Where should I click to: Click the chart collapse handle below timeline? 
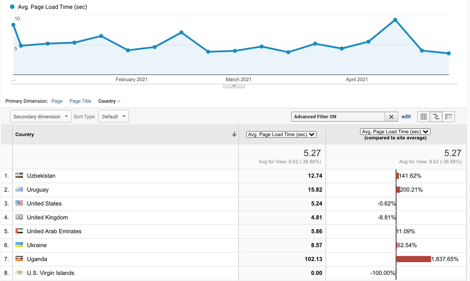coord(234,86)
